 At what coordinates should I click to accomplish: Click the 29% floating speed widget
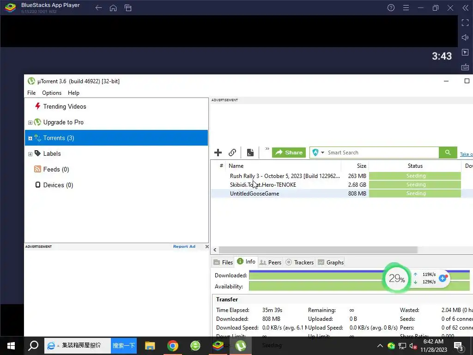coord(396,278)
